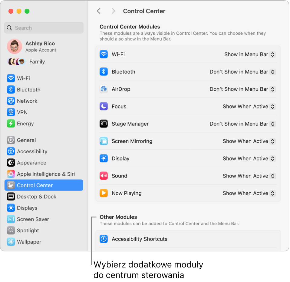The width and height of the screenshot is (290, 282).
Task: Click the Sound speaker icon
Action: tap(104, 176)
